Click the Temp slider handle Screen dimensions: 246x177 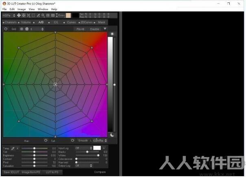(x=34, y=148)
